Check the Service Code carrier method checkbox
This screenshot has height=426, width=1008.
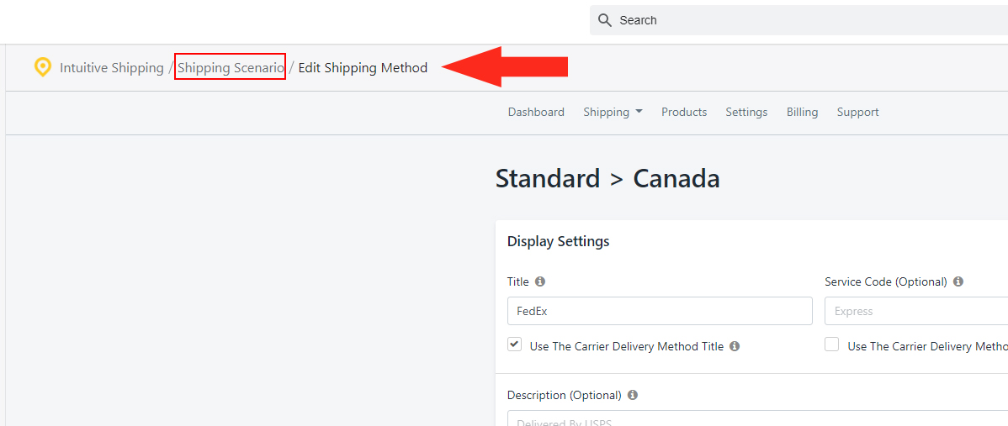pyautogui.click(x=832, y=344)
